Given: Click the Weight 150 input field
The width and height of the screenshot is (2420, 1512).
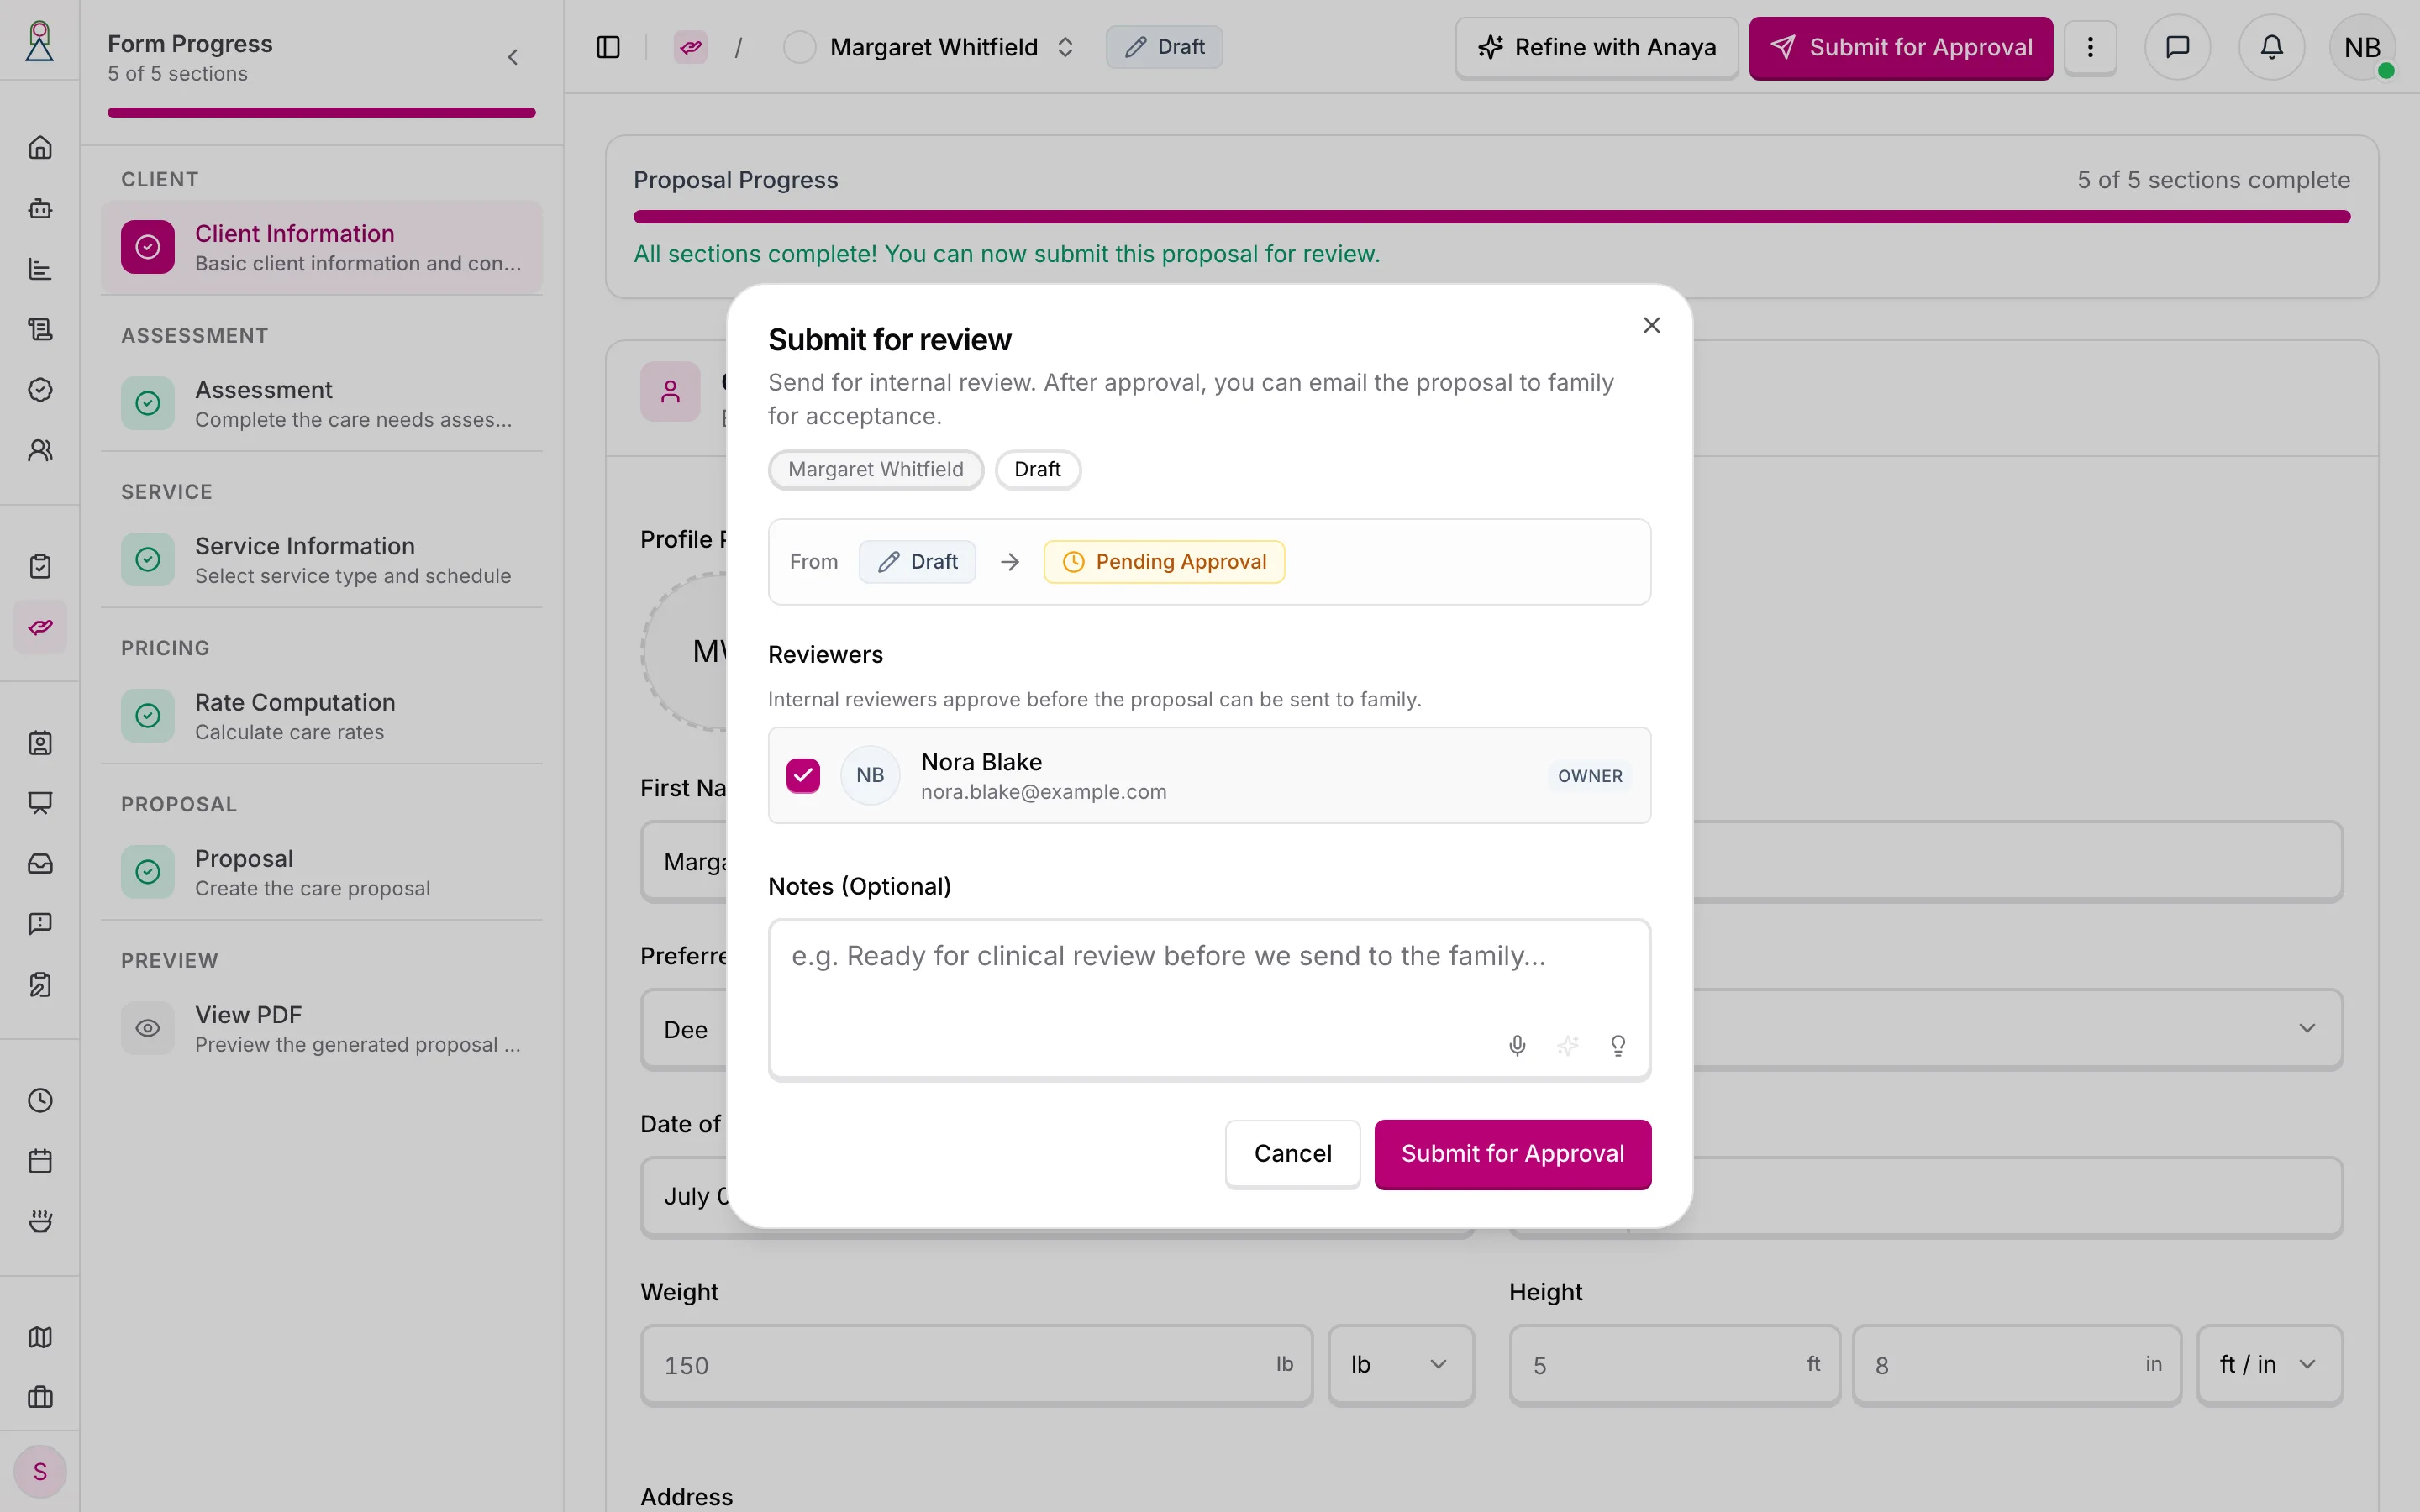Looking at the screenshot, I should 976,1365.
